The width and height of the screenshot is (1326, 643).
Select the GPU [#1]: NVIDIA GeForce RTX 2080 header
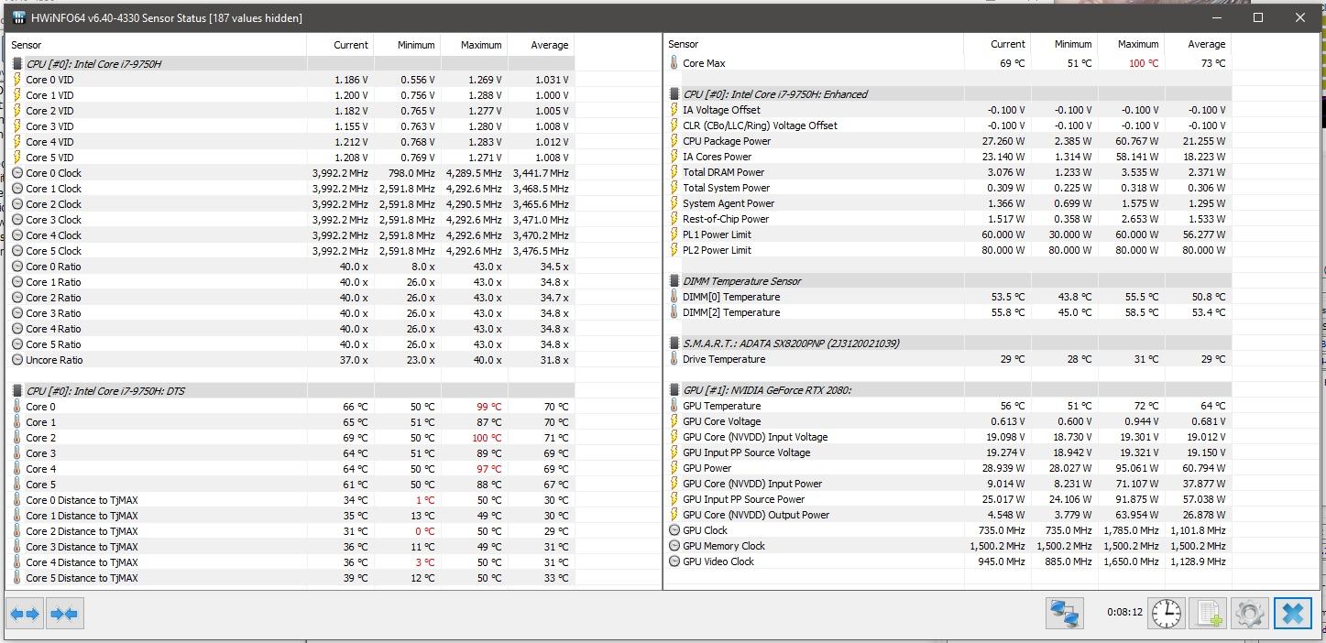(x=948, y=390)
